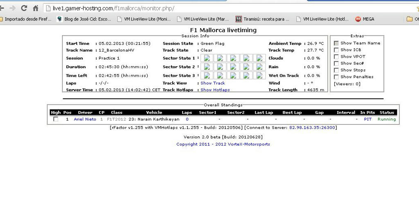419x209 pixels.
Task: Open 'VM LiveView Lite (Hotl...' bookmark
Action: [322, 19]
